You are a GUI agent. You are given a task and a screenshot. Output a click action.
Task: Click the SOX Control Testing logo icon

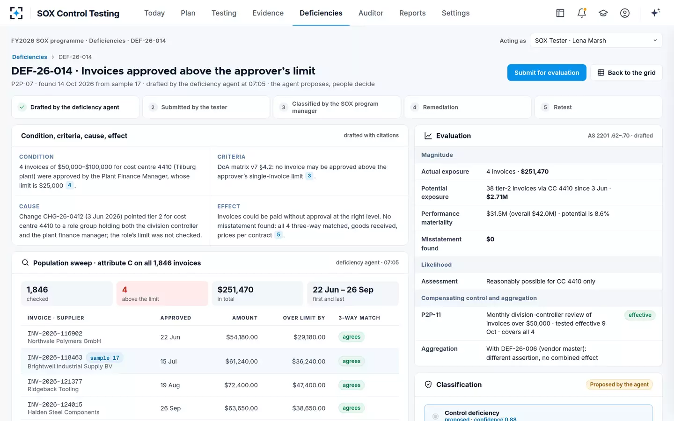pyautogui.click(x=16, y=13)
